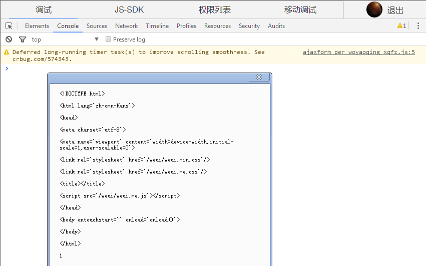Viewport: 426px width, 266px height.
Task: Click the console input prompt chevron
Action: pos(7,68)
